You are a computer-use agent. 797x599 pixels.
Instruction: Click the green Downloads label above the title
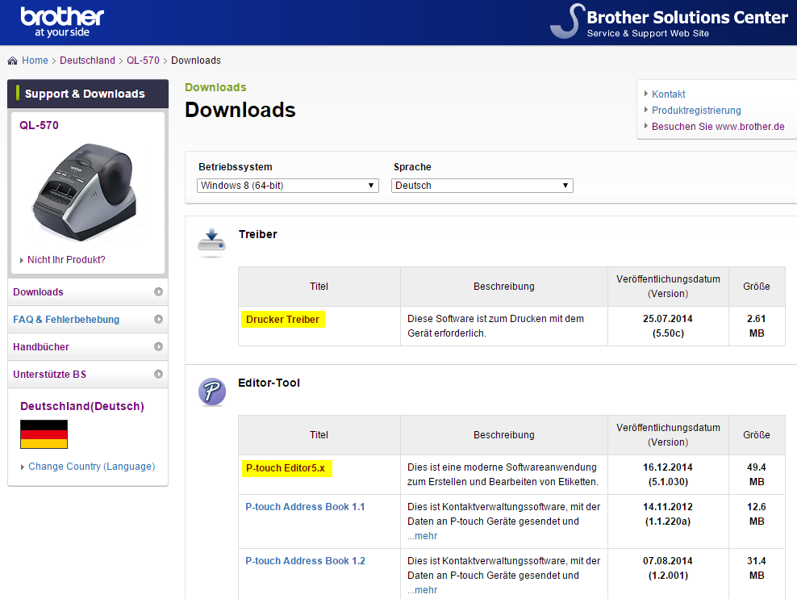click(215, 87)
